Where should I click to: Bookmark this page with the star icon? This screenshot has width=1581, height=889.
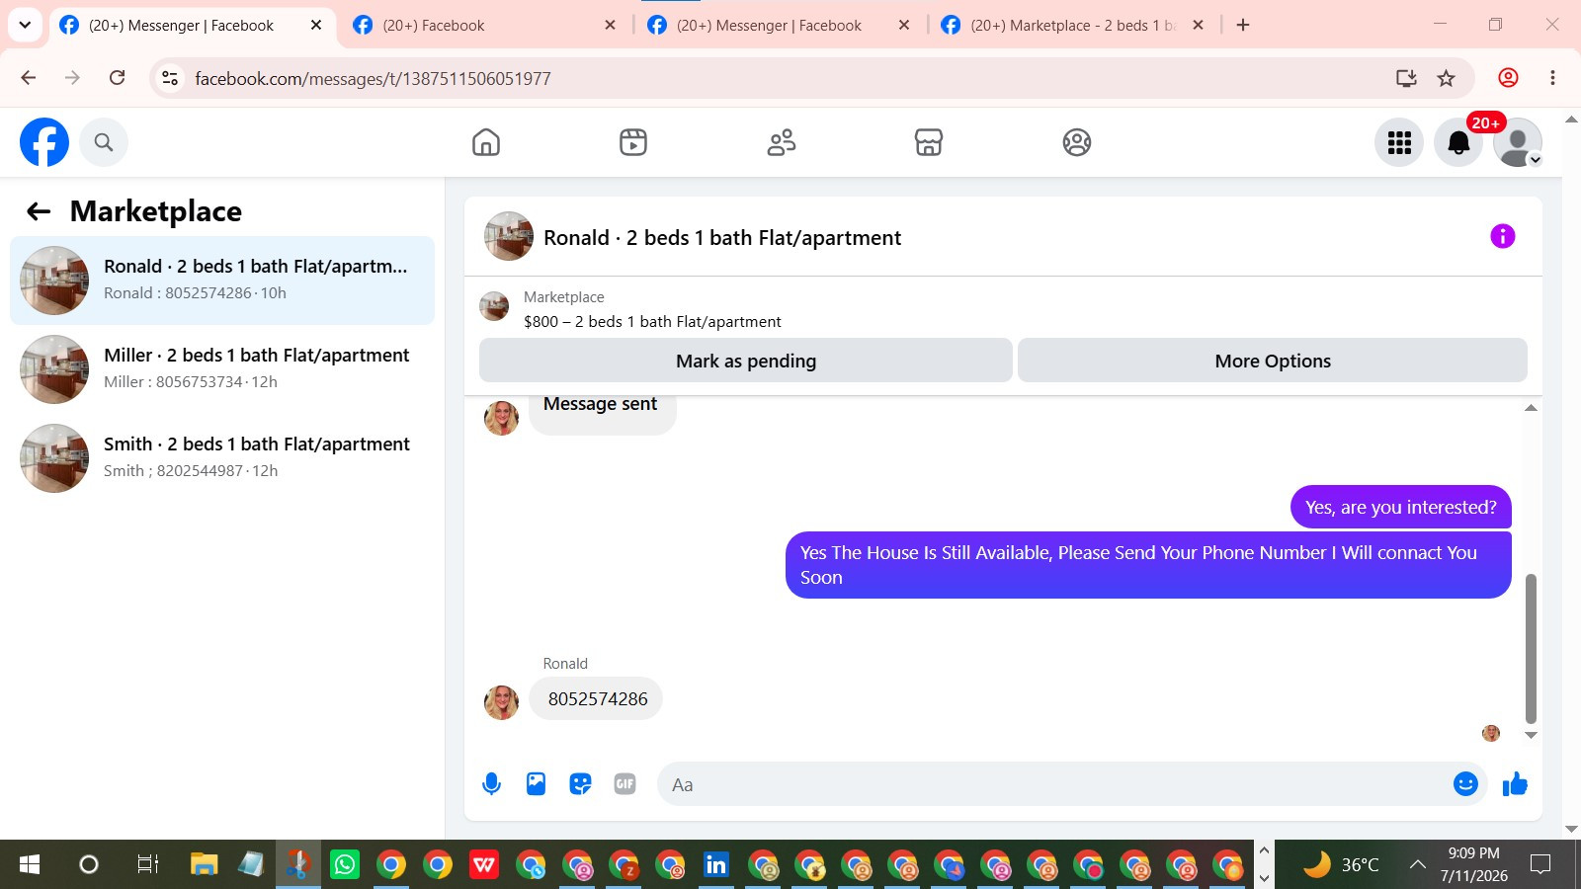point(1446,78)
